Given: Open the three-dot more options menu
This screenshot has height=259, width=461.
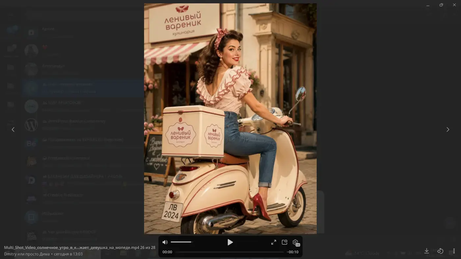Looking at the screenshot, I should pos(454,251).
